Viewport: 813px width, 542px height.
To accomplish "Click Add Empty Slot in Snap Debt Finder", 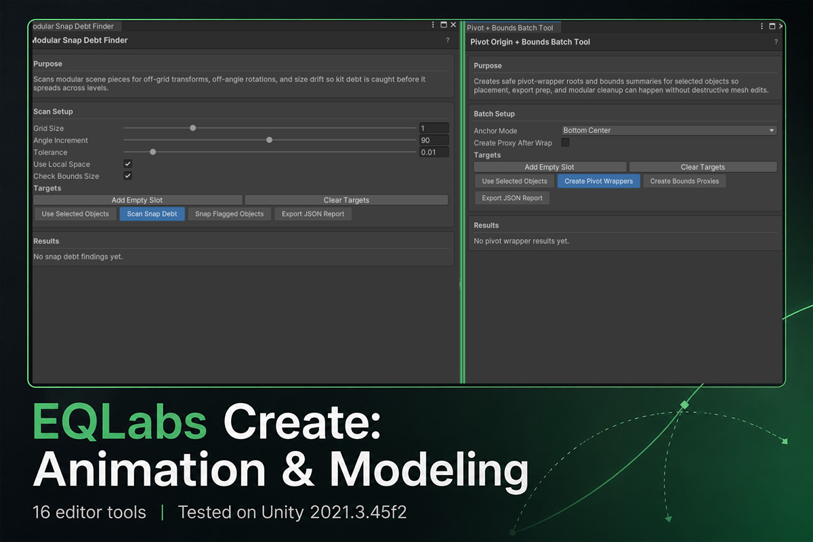I will pyautogui.click(x=138, y=200).
